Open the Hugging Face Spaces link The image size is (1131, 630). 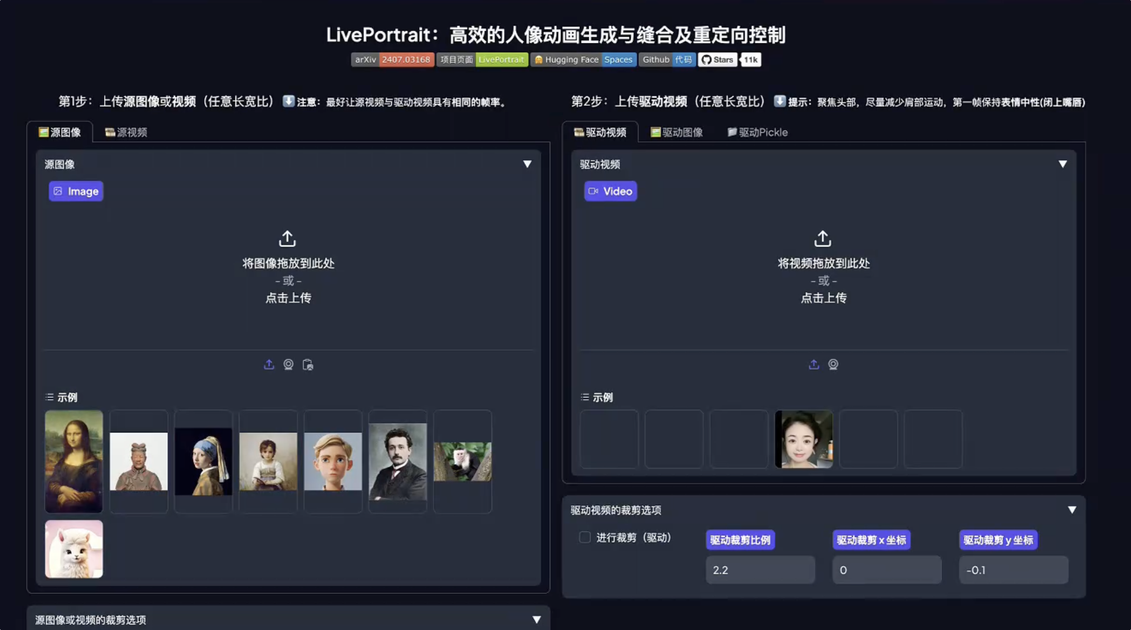[582, 60]
